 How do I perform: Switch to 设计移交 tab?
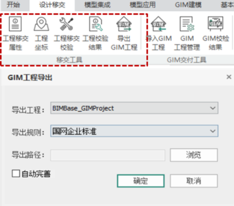tap(52, 5)
